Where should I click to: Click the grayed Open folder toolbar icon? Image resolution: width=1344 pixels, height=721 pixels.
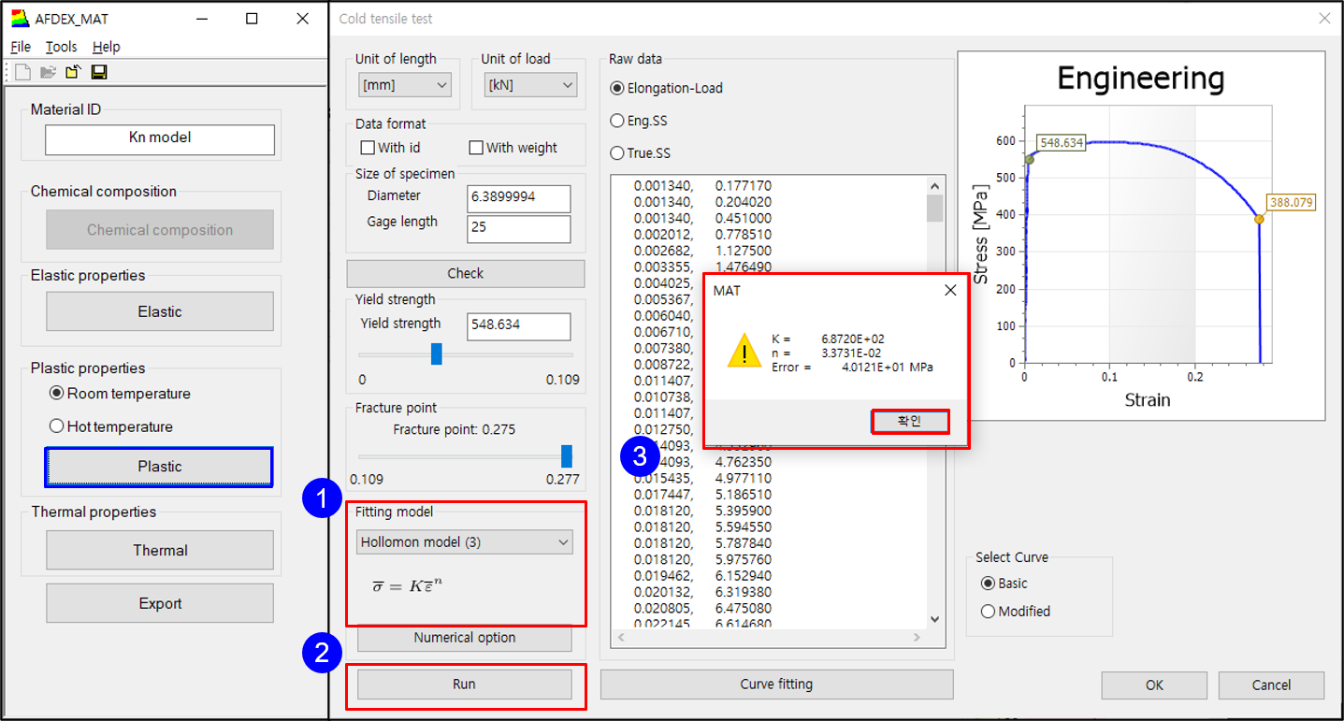pos(49,72)
